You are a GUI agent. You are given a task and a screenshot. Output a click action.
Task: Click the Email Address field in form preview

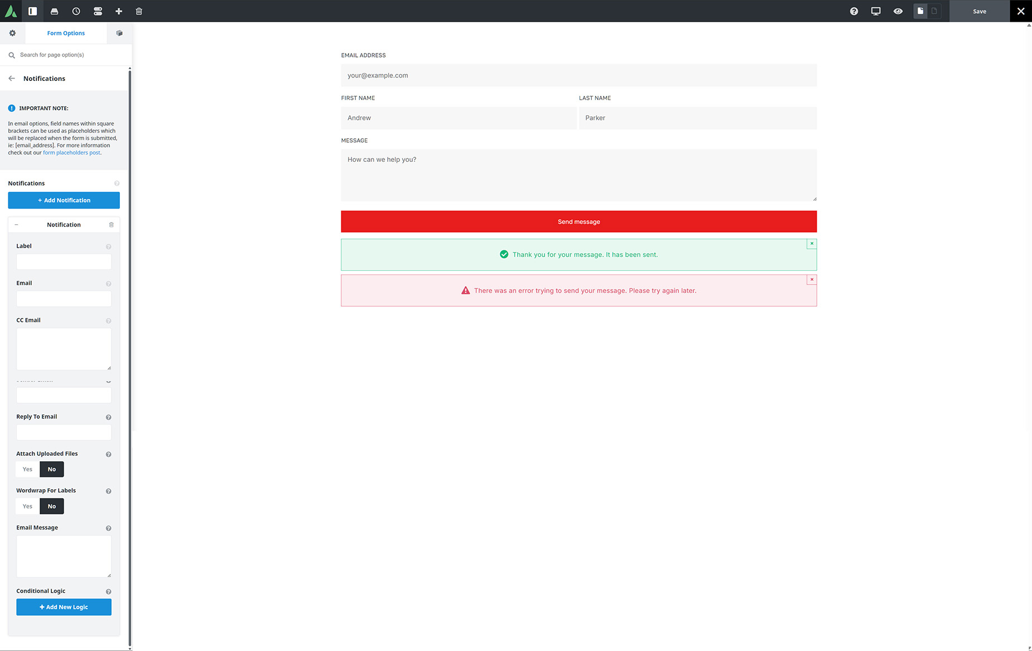pyautogui.click(x=578, y=75)
